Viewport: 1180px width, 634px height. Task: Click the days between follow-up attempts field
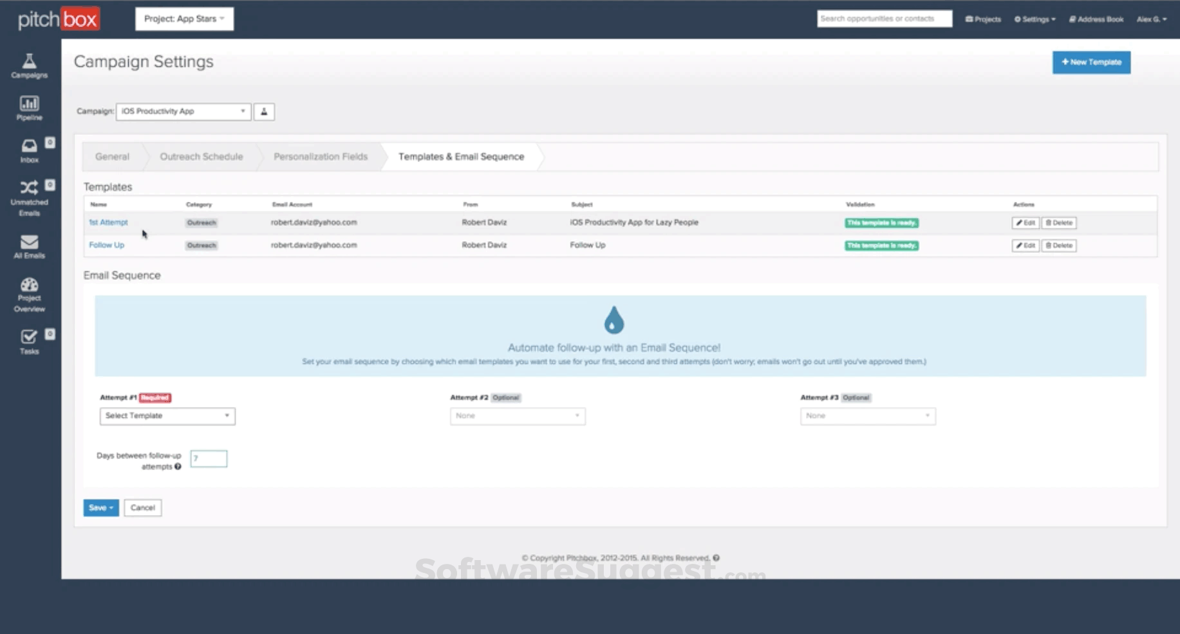point(208,458)
